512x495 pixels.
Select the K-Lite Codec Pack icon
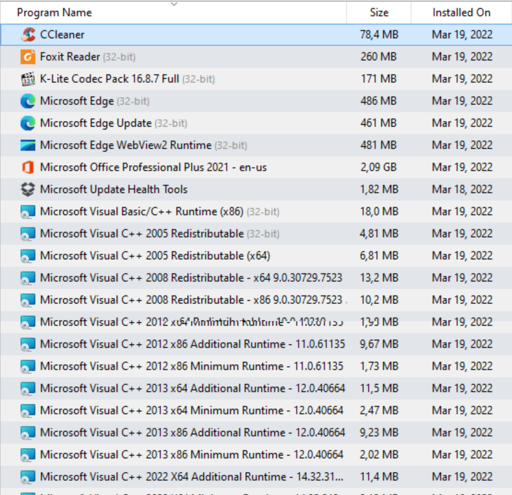tap(28, 79)
